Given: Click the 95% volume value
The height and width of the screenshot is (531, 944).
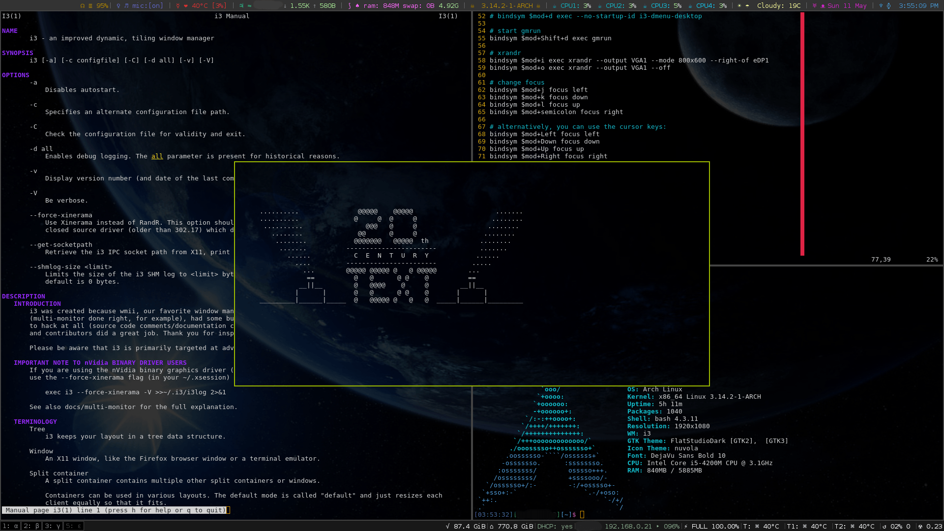Looking at the screenshot, I should (102, 6).
